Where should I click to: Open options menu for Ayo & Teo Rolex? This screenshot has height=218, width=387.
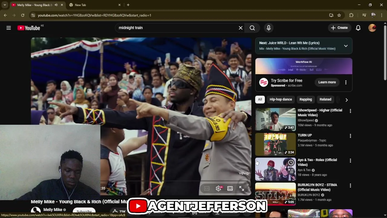350,161
